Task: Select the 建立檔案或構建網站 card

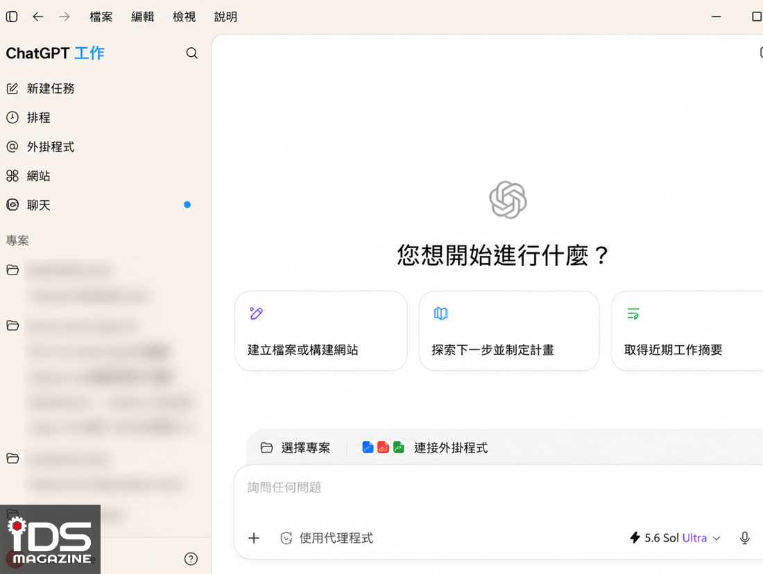Action: [320, 331]
